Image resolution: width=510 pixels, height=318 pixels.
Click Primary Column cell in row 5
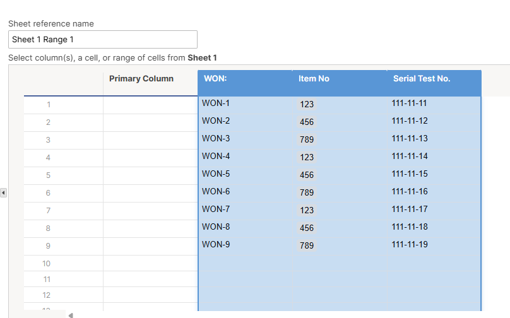tap(151, 175)
